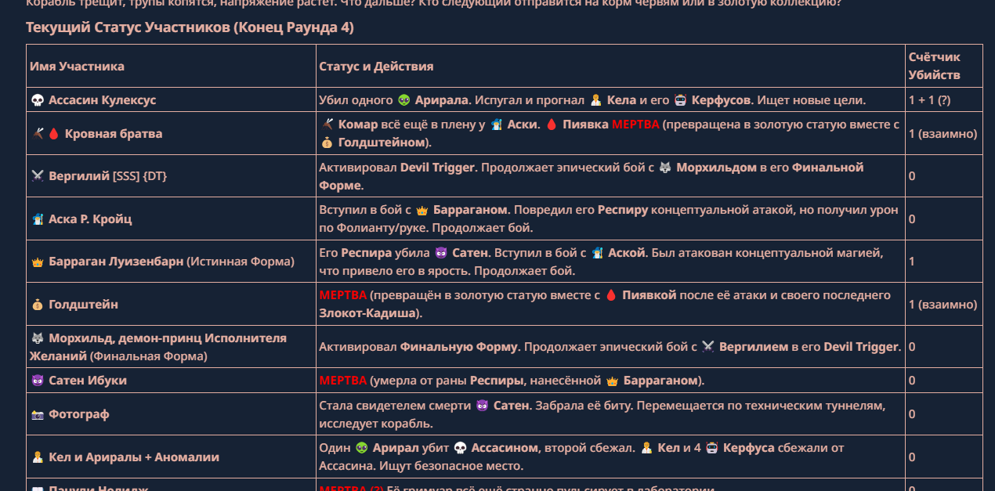Screen dimensions: 995x491
Task: Click kill count 0 in Кел и Ариралы row
Action: coord(912,457)
